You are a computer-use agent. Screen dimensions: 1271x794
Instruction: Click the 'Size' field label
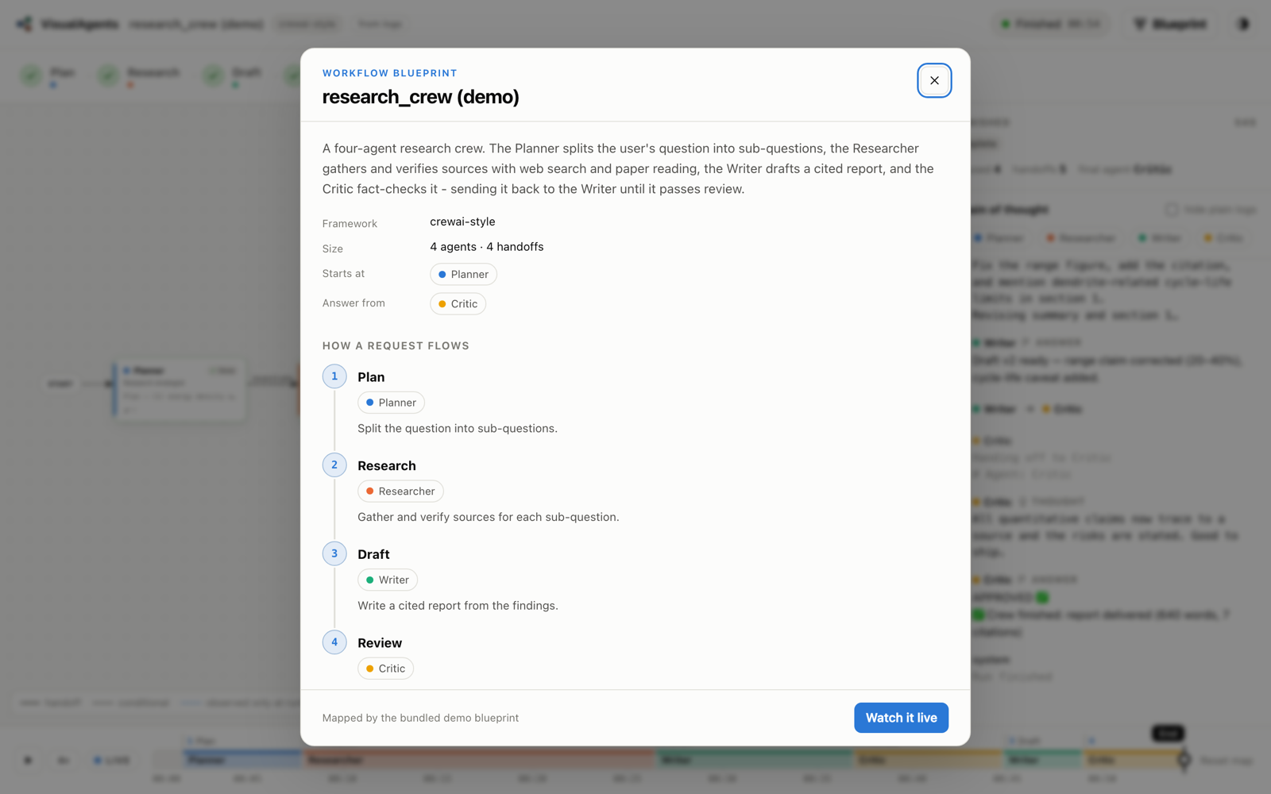[333, 249]
